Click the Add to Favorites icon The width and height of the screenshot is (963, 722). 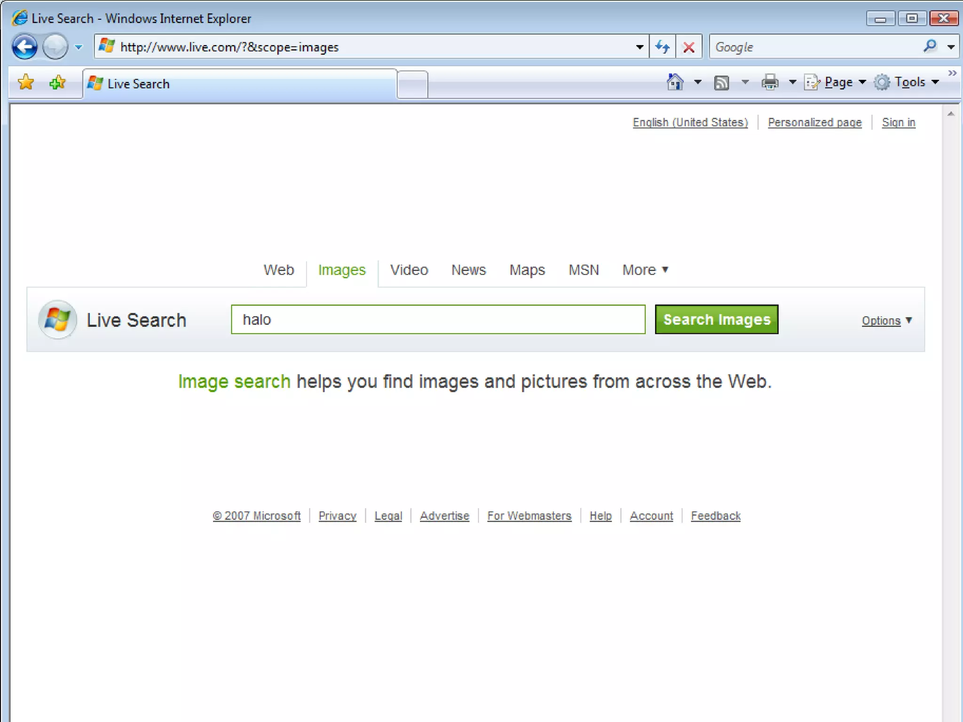coord(57,83)
